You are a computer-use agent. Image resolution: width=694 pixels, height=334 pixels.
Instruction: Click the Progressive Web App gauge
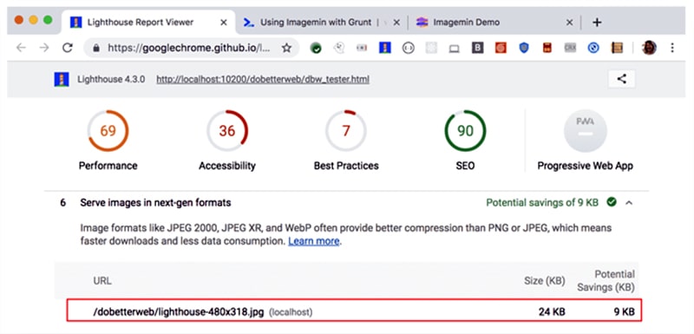pos(585,131)
